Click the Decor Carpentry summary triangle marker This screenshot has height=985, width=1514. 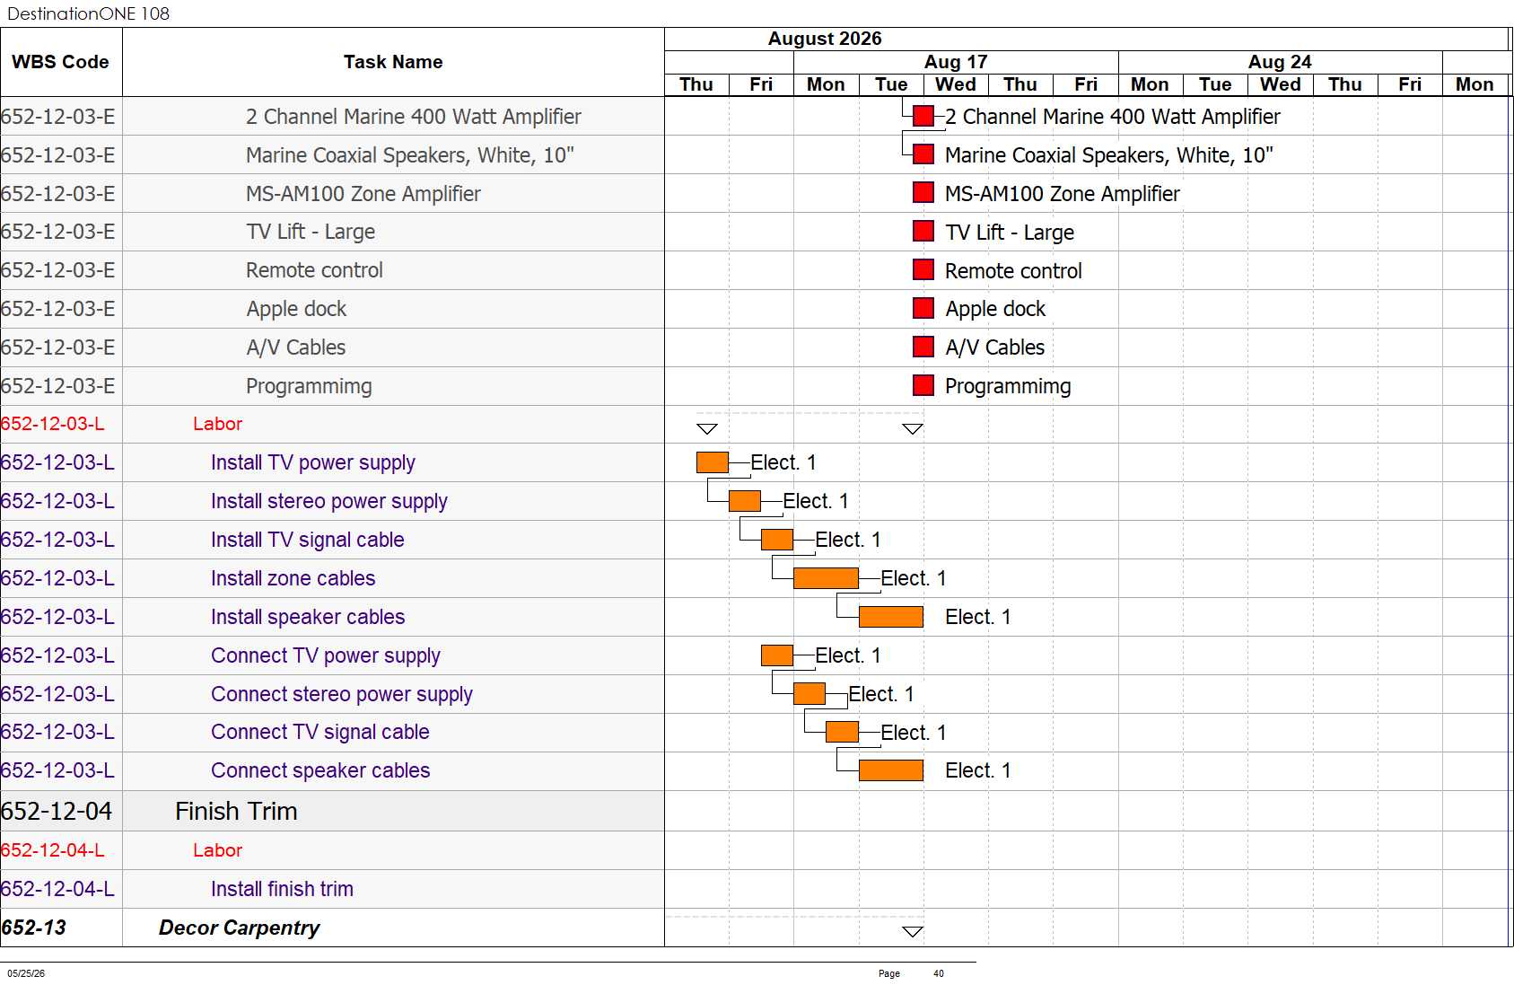click(x=913, y=932)
